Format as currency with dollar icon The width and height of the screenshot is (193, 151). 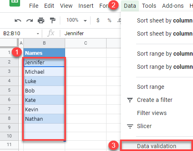click(x=98, y=20)
